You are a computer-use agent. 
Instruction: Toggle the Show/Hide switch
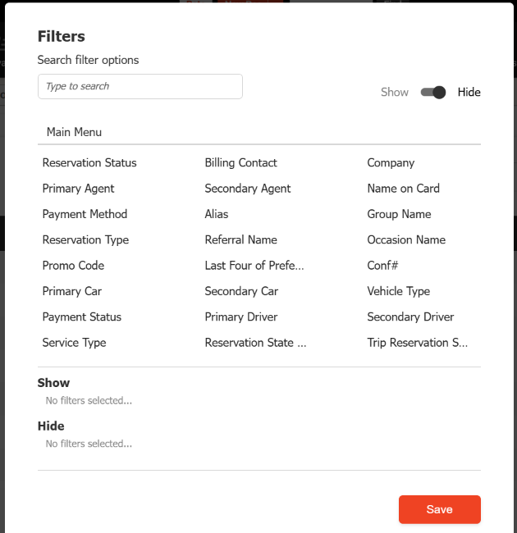[433, 93]
